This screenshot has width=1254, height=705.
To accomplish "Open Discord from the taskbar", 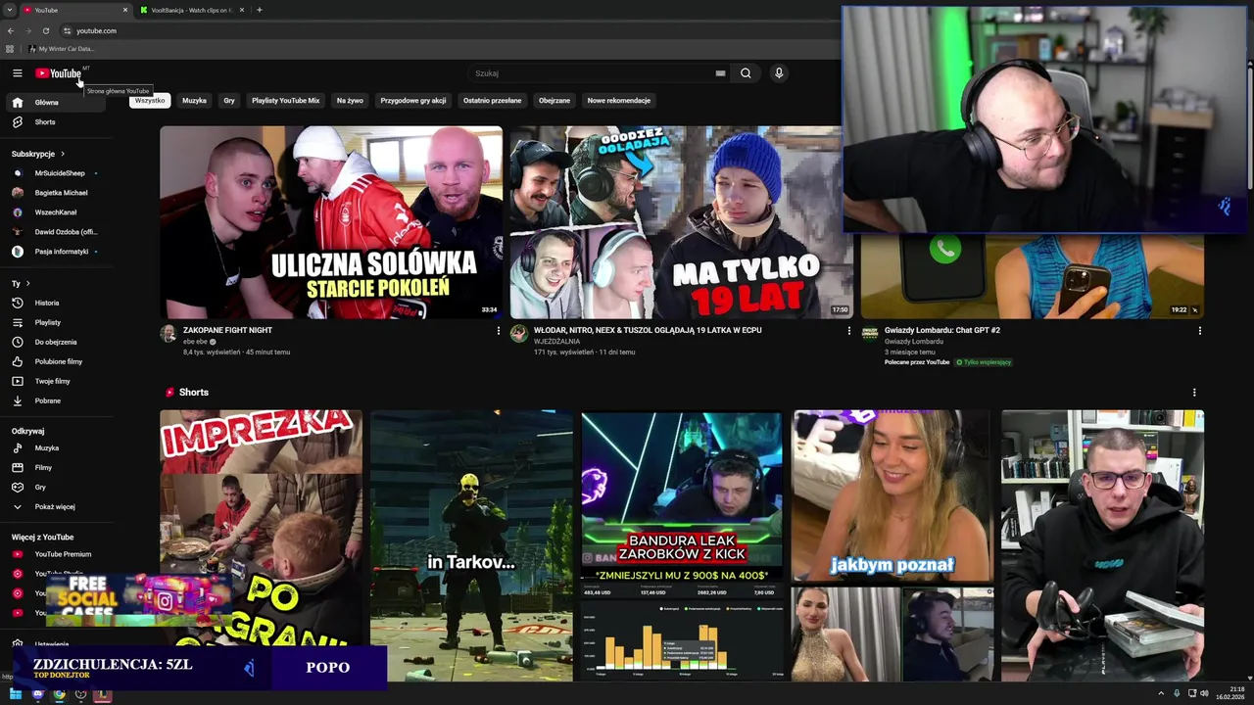I will (37, 694).
